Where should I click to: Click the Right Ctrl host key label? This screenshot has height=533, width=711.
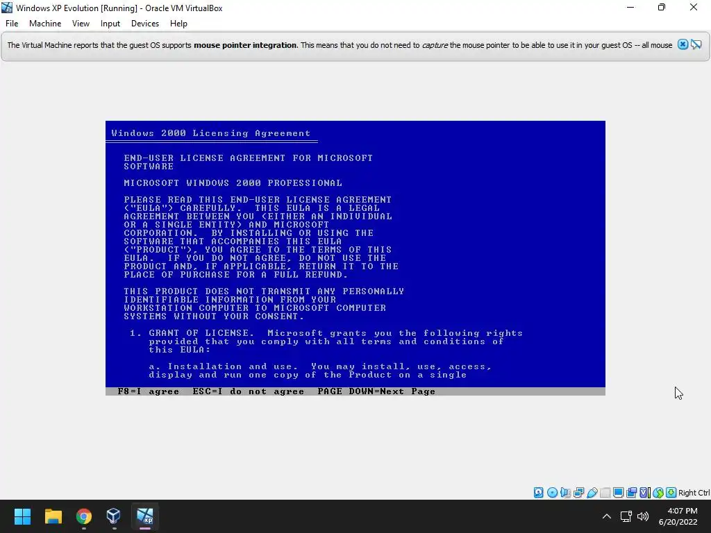(x=694, y=493)
